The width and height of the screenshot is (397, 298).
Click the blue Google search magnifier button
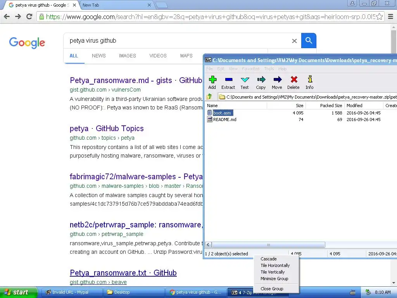pyautogui.click(x=309, y=40)
